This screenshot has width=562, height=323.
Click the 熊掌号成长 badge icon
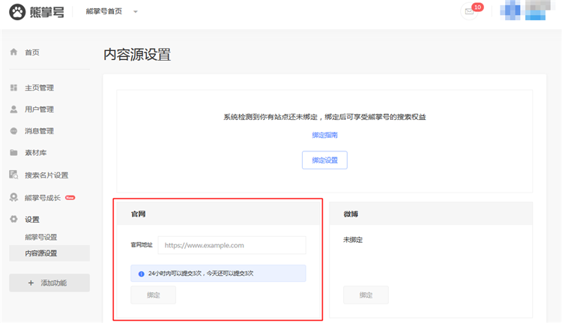tap(13, 198)
